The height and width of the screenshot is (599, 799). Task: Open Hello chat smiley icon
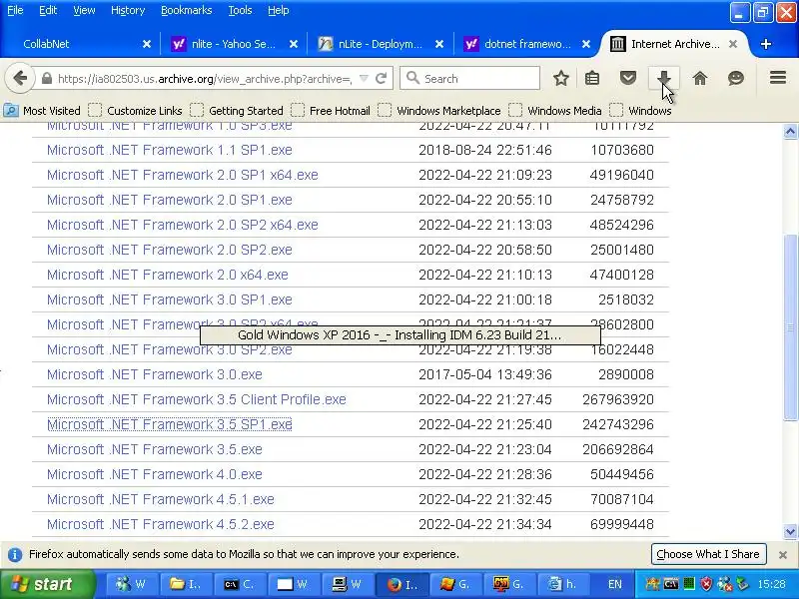coord(736,79)
